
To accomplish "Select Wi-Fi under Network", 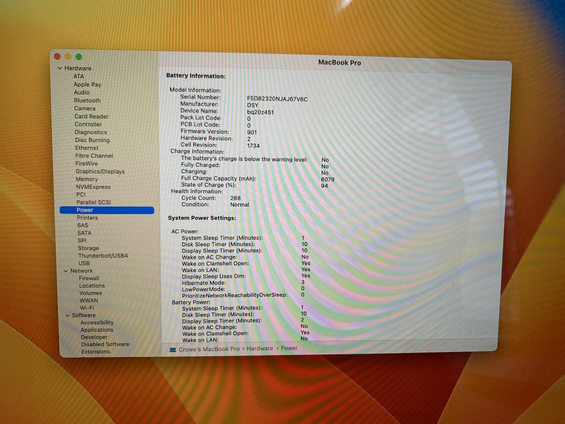I will point(87,308).
